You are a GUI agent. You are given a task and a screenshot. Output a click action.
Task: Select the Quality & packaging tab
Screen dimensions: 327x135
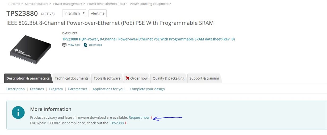point(168,78)
